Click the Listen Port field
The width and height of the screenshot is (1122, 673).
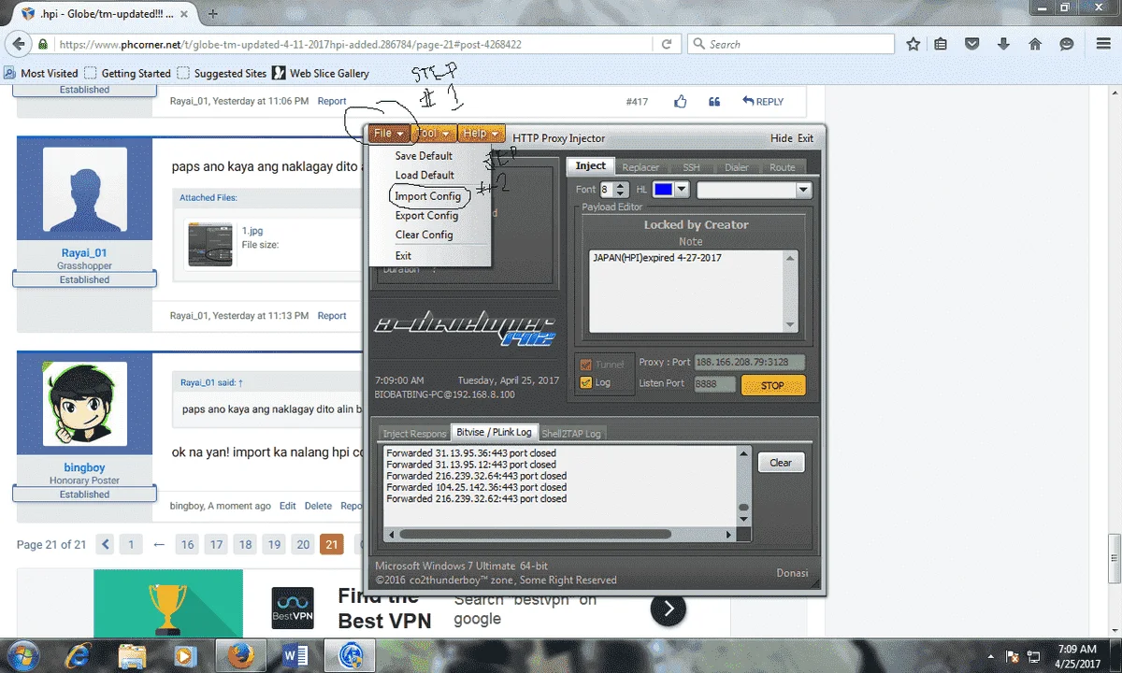click(x=714, y=383)
